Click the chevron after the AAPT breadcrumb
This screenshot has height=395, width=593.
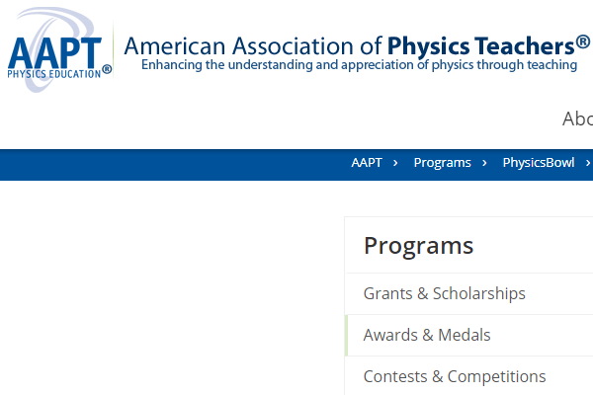395,163
